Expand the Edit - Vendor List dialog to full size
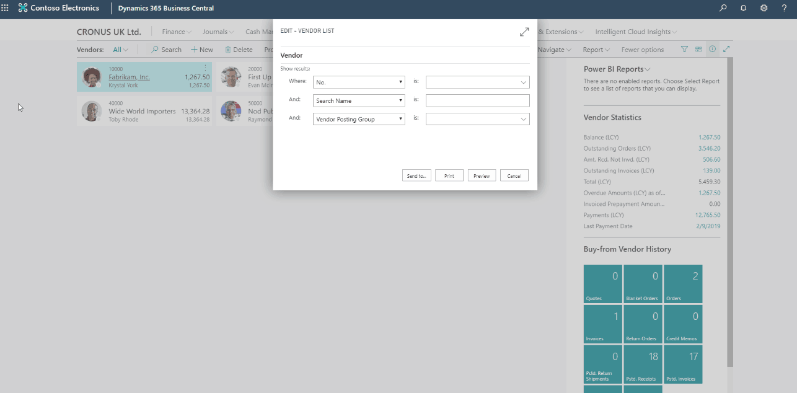The image size is (797, 393). coord(524,32)
